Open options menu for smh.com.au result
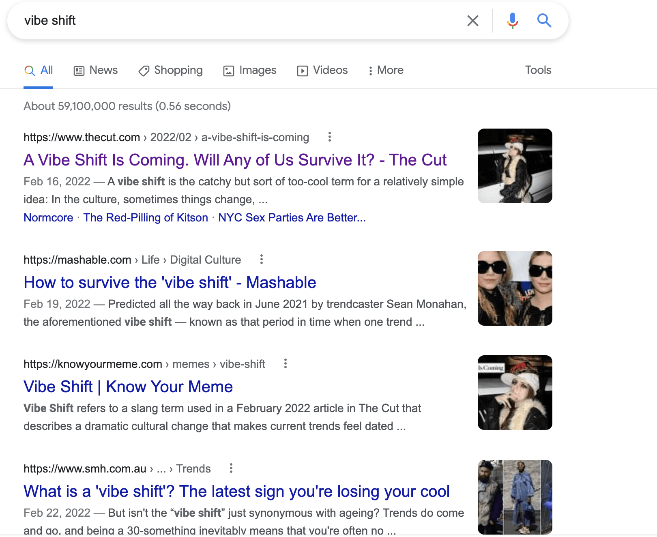This screenshot has height=537, width=657. coord(231,468)
